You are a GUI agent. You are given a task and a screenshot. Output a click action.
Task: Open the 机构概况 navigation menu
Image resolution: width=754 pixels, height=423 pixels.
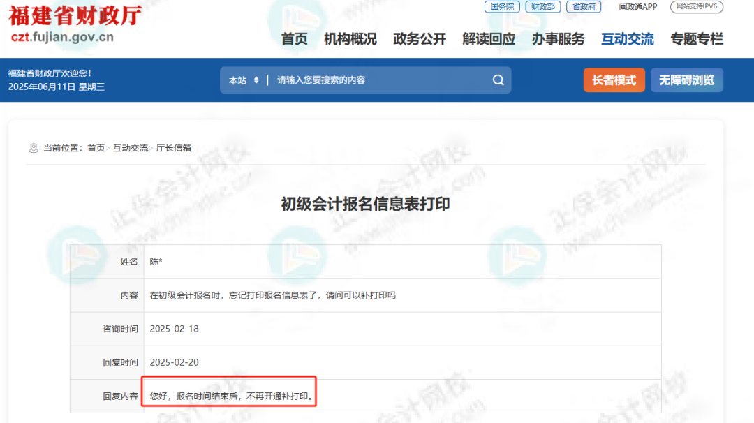(349, 39)
